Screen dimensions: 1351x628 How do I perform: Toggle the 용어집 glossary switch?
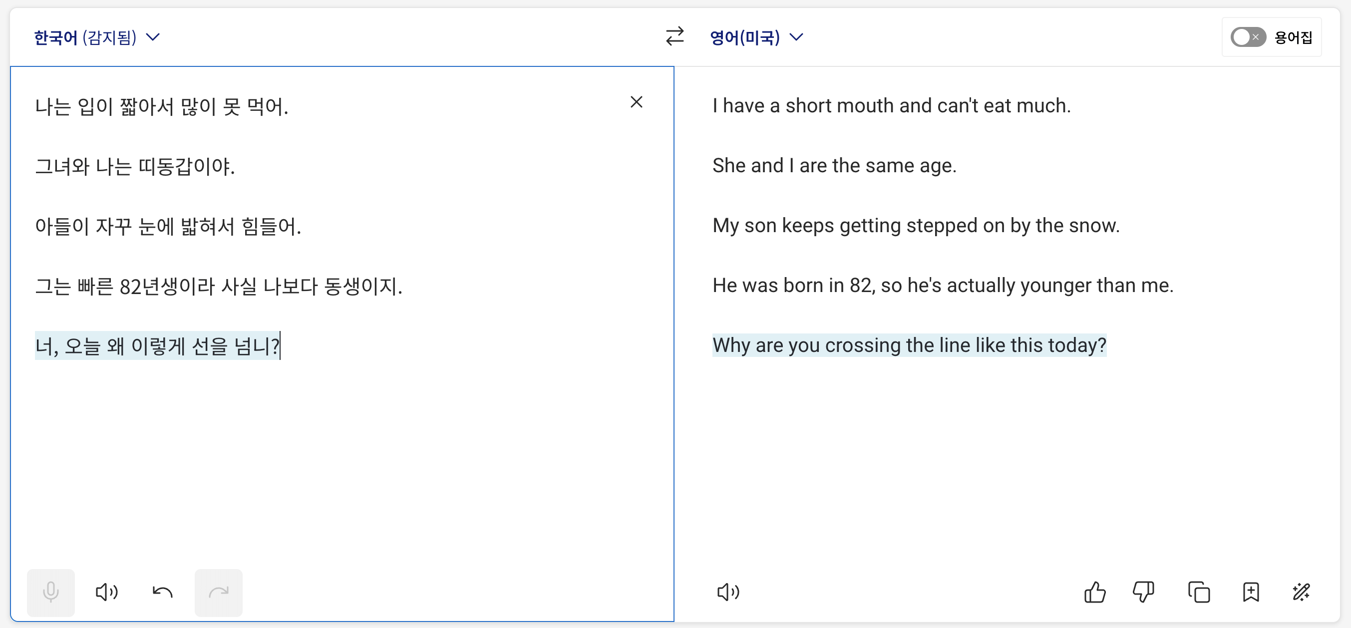coord(1248,37)
